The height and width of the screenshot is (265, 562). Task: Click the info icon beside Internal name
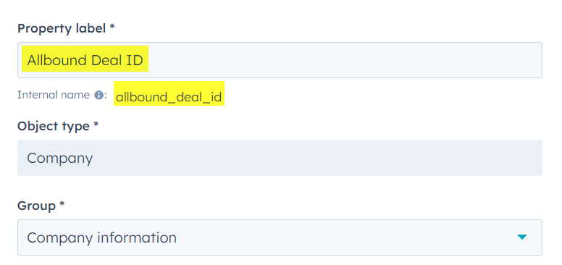click(98, 95)
